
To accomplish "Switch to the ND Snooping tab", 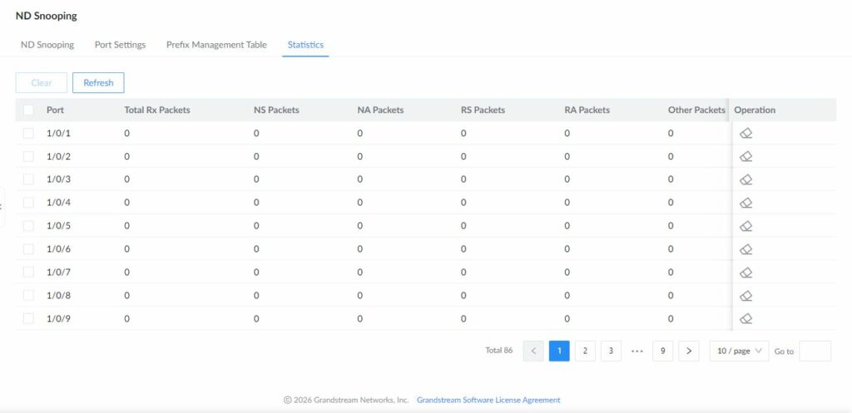I will 47,45.
